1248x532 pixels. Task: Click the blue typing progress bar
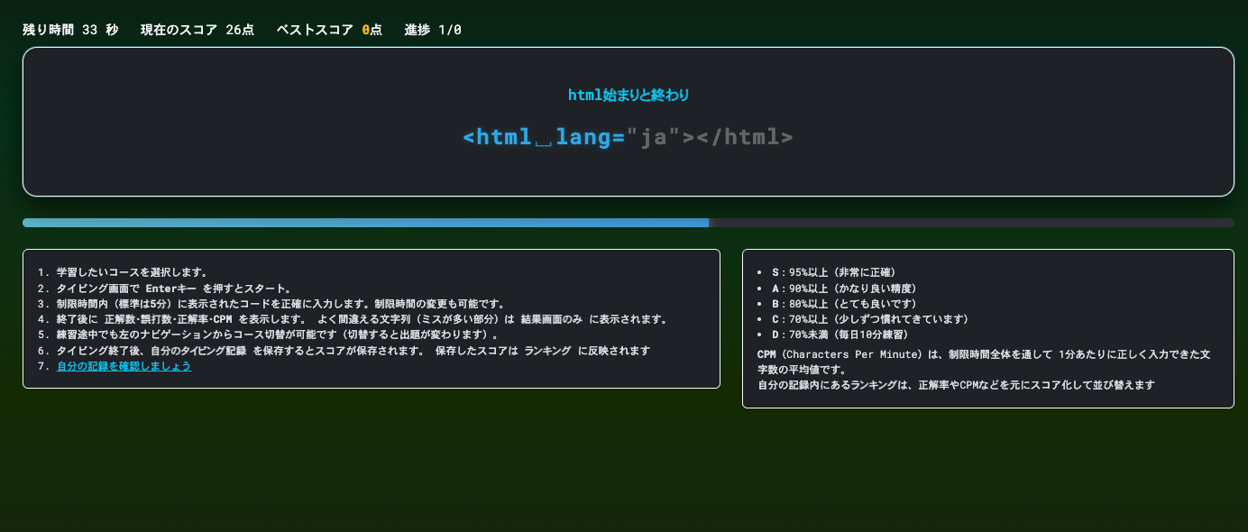pyautogui.click(x=365, y=223)
